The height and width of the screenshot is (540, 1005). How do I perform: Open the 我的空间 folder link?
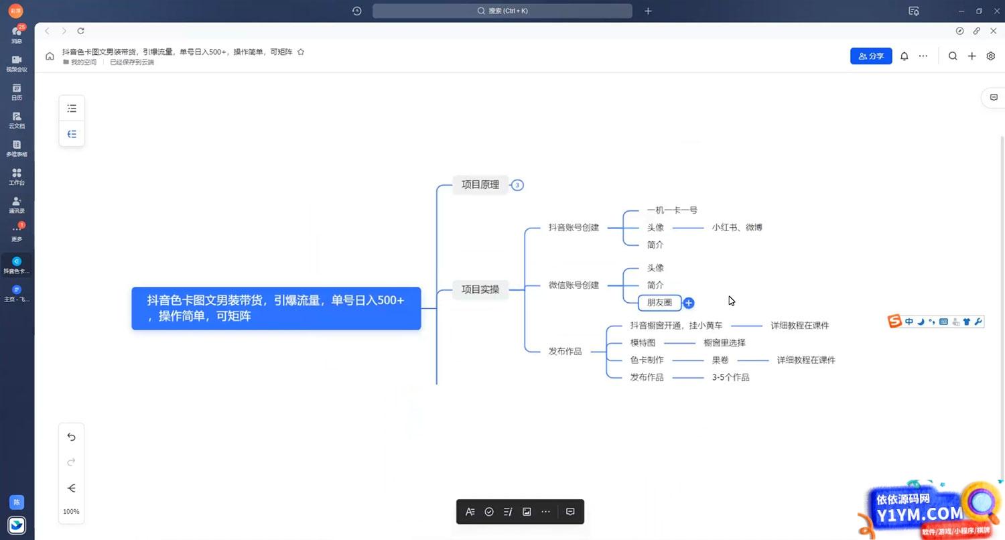pyautogui.click(x=80, y=62)
